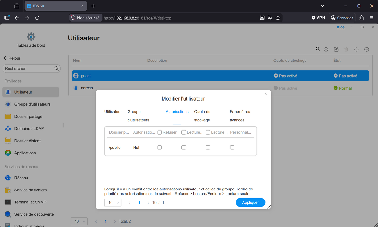Click the Nom column header
378x227 pixels.
pyautogui.click(x=77, y=60)
